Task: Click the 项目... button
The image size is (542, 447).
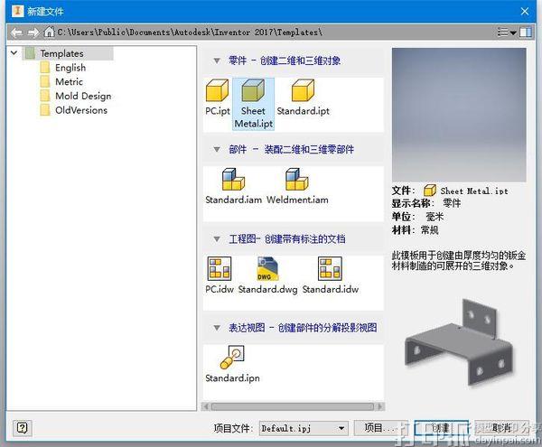Action: tap(380, 428)
